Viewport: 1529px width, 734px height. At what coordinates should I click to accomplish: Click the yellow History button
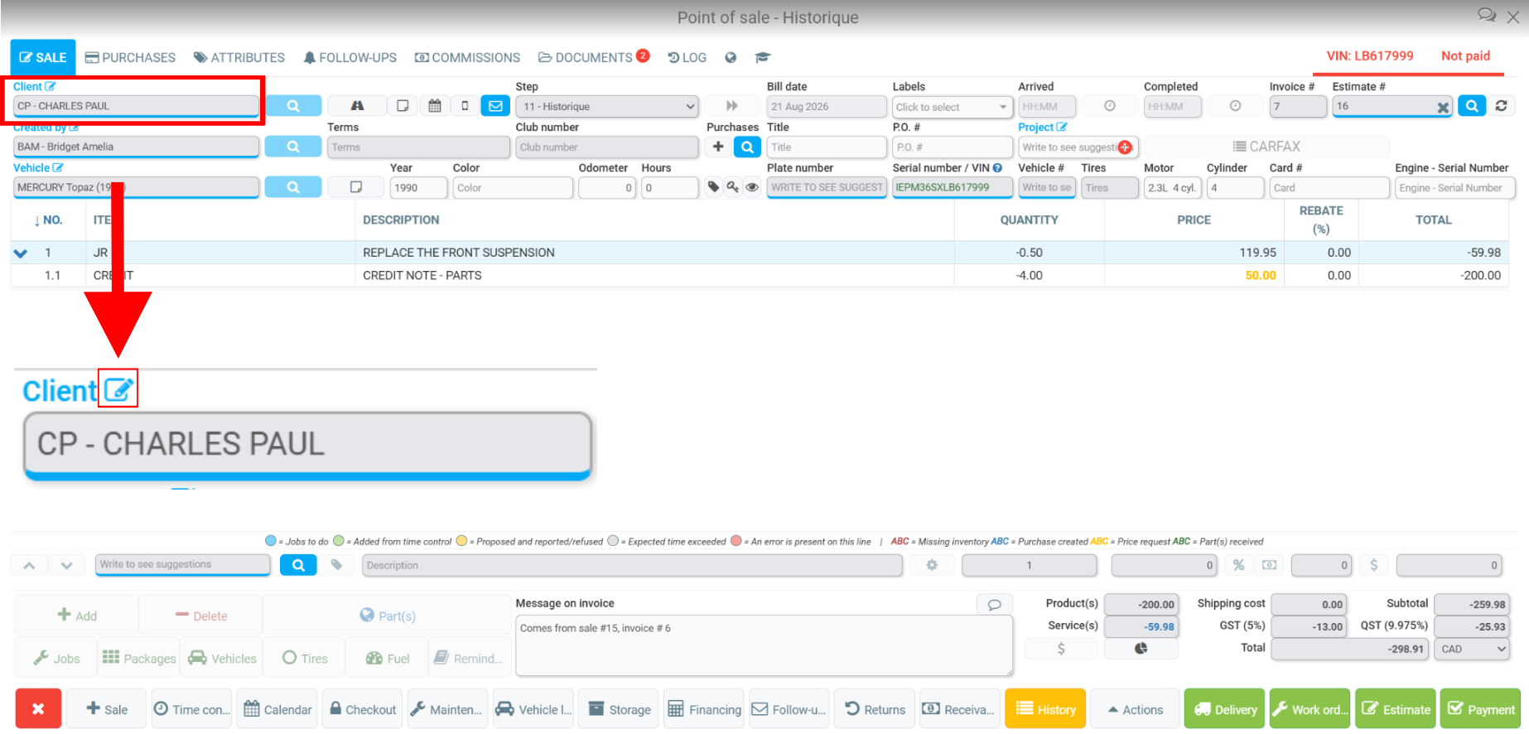click(x=1045, y=709)
